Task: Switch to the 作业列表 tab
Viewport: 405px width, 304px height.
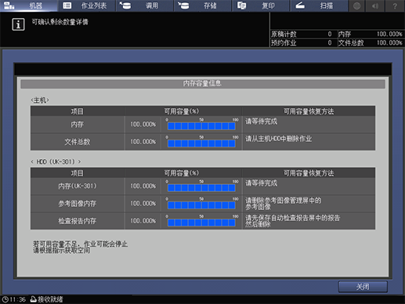Action: pos(87,5)
